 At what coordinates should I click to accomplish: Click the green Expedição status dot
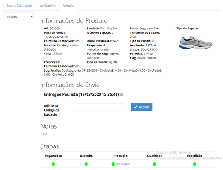[194, 164]
